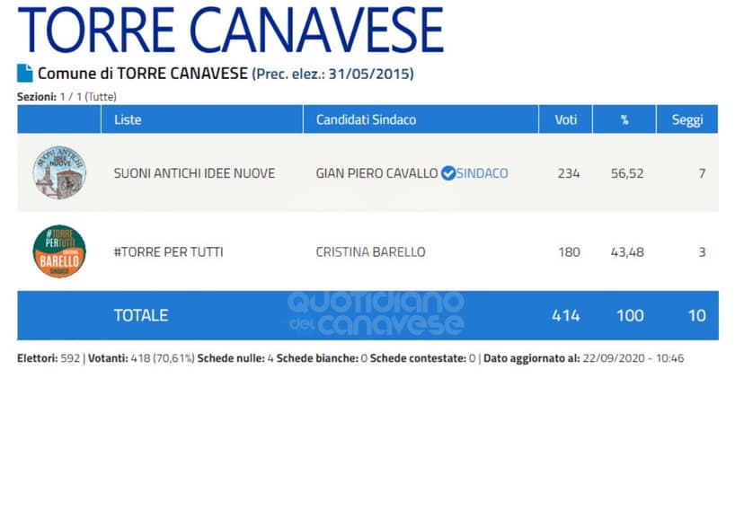Click the document icon beside Comune
The width and height of the screenshot is (744, 519).
pyautogui.click(x=25, y=74)
